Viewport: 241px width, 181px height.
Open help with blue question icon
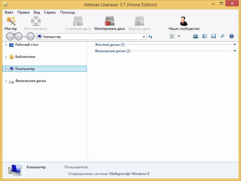pyautogui.click(x=231, y=36)
